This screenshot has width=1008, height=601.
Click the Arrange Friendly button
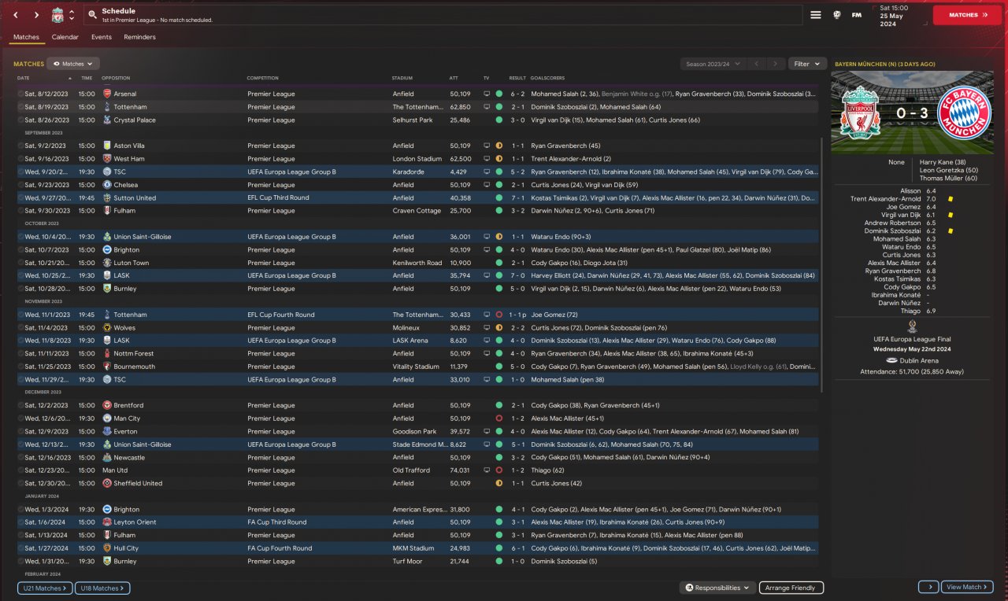[791, 588]
